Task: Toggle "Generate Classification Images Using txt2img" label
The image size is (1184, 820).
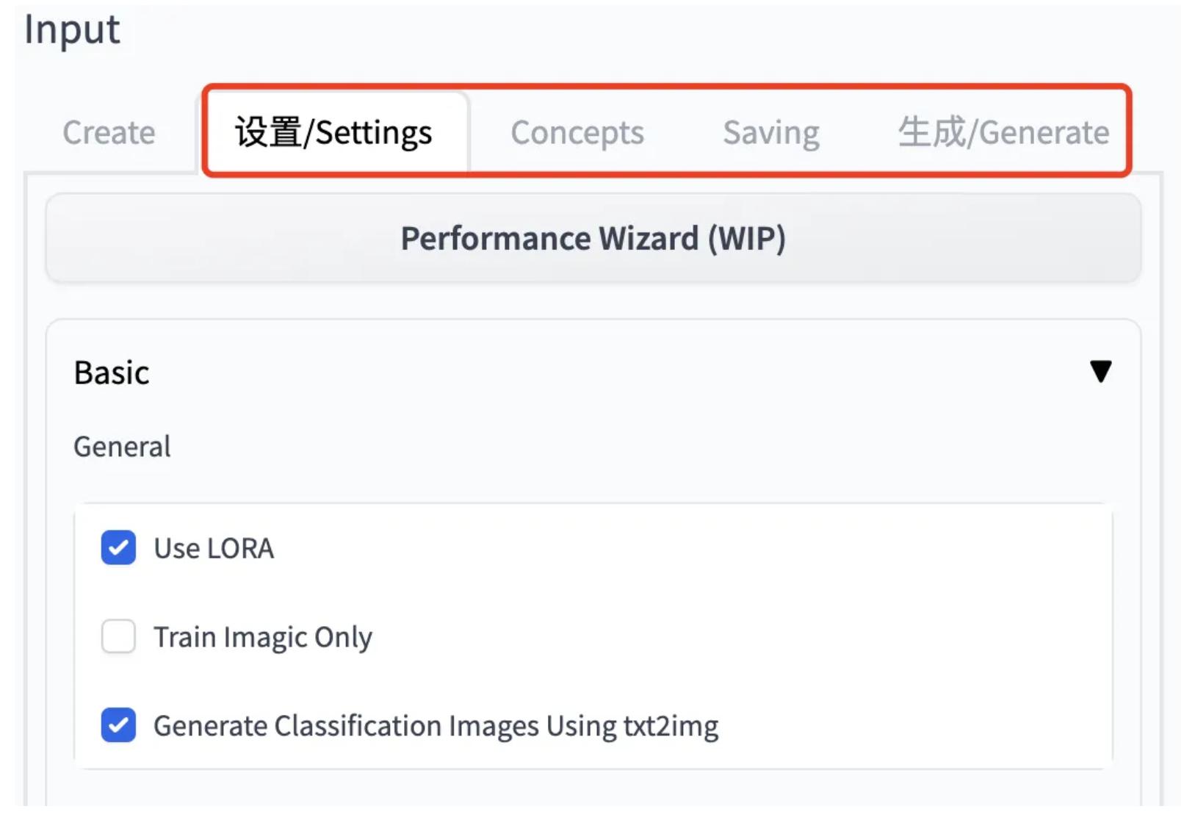Action: tap(436, 727)
